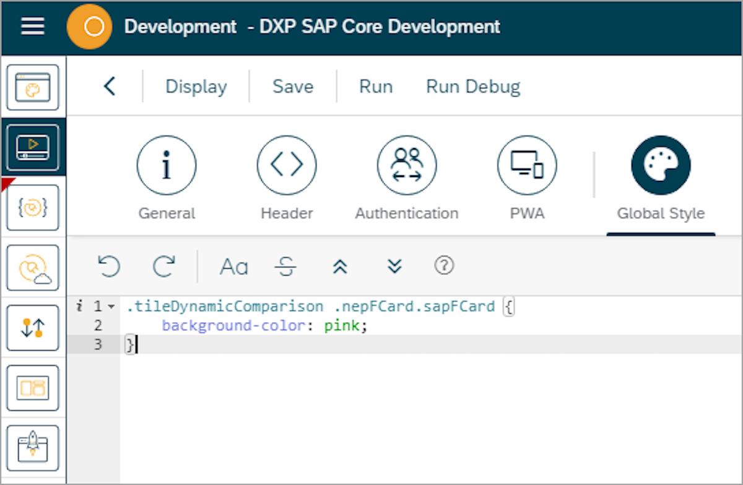
Task: Open the layout tiles sidebar icon
Action: 33,388
